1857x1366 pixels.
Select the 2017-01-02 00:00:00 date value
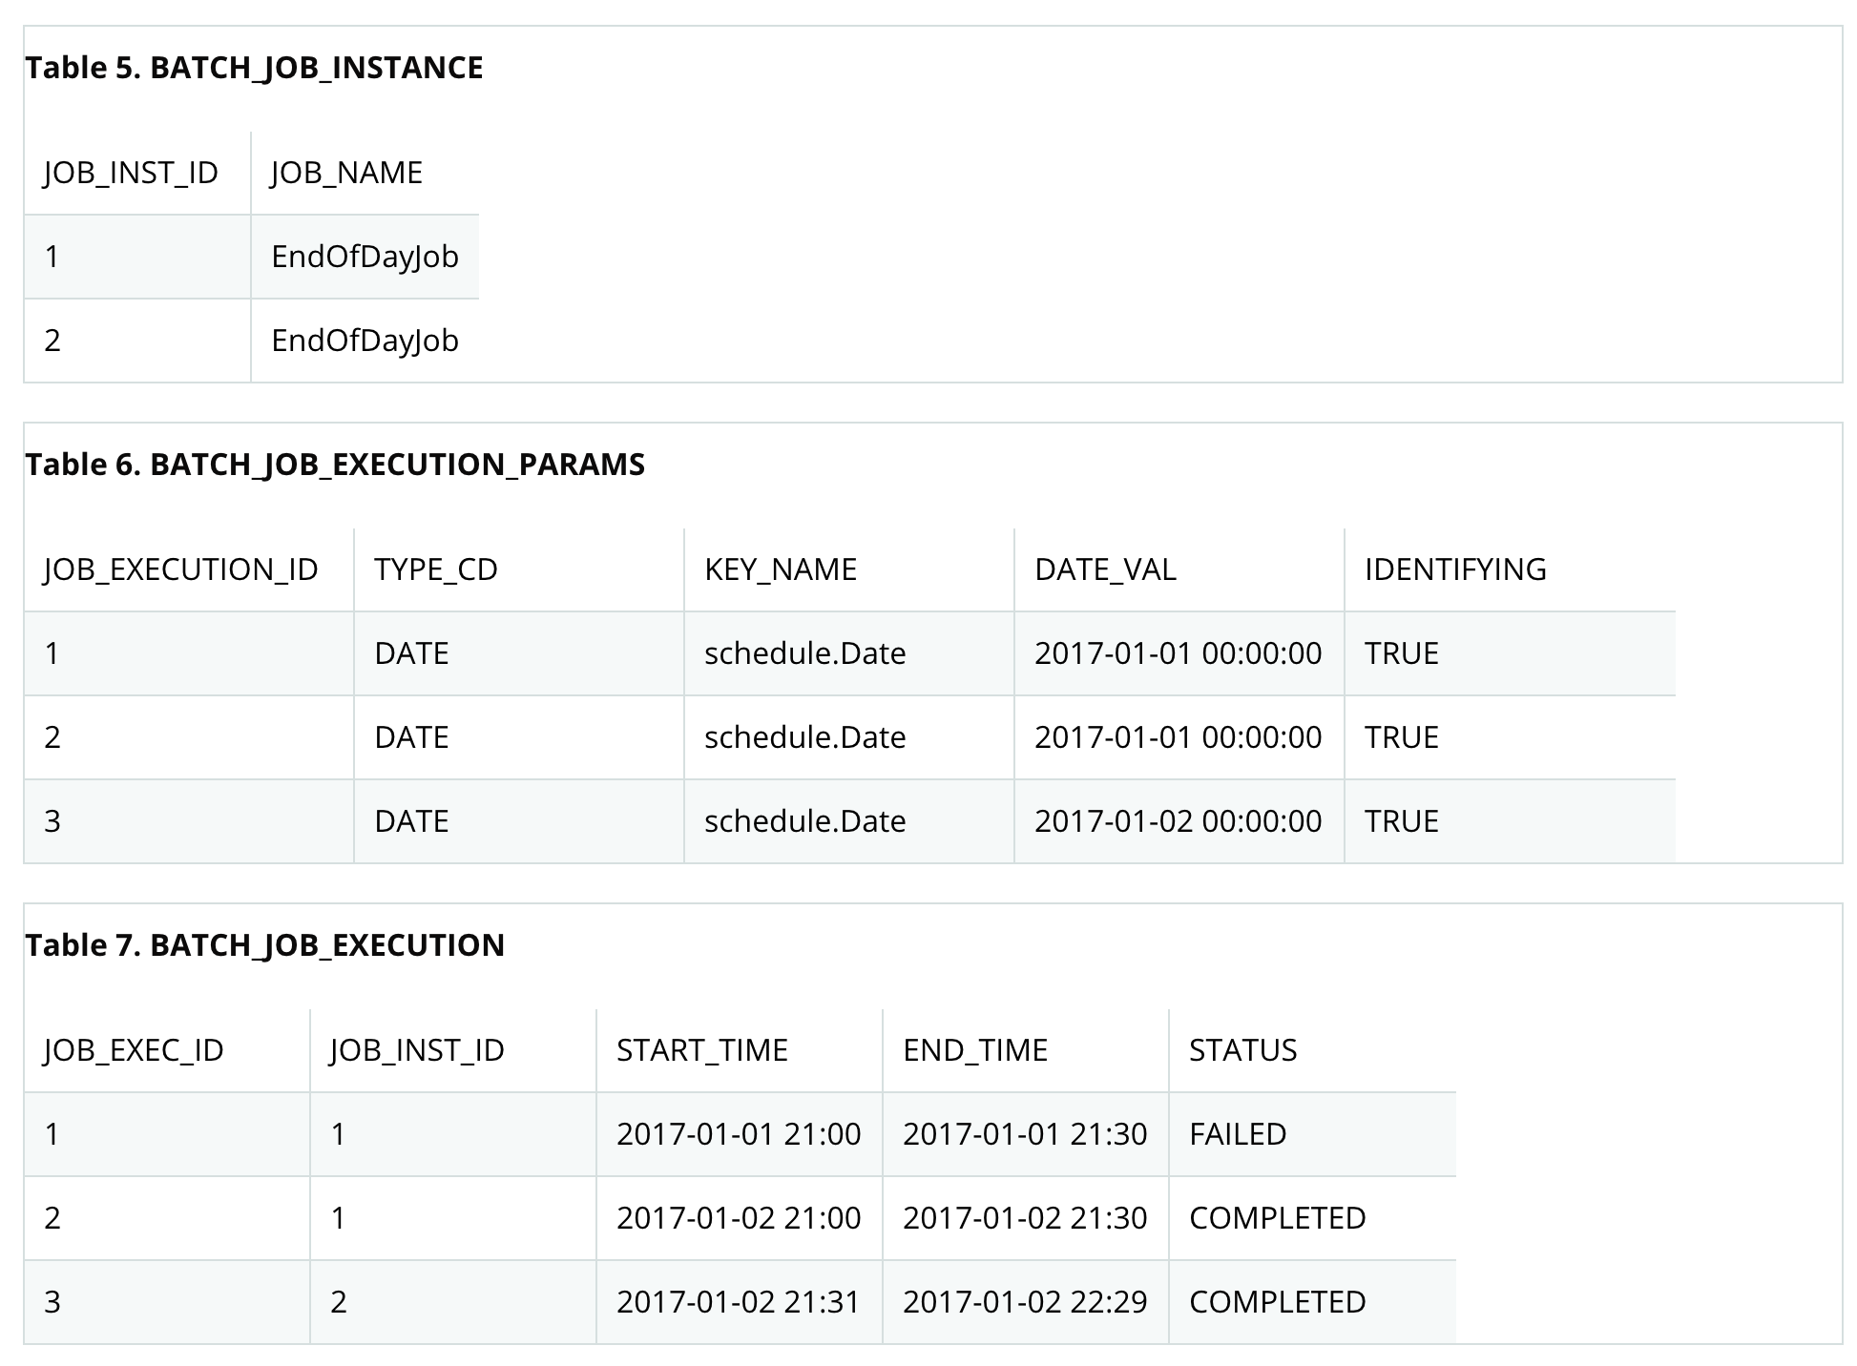coord(1178,821)
